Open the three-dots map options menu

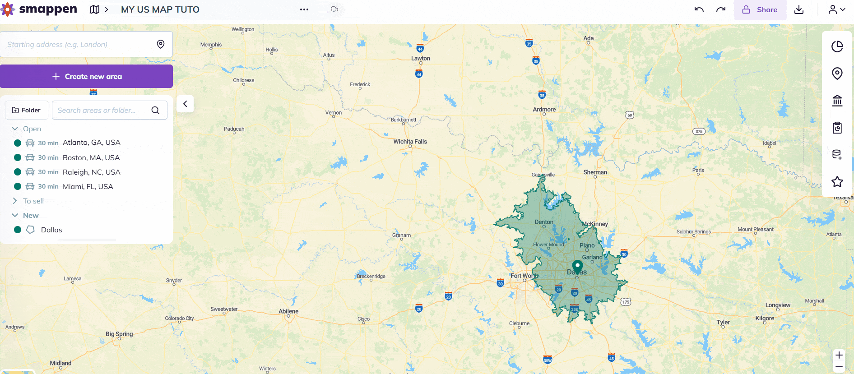(304, 9)
